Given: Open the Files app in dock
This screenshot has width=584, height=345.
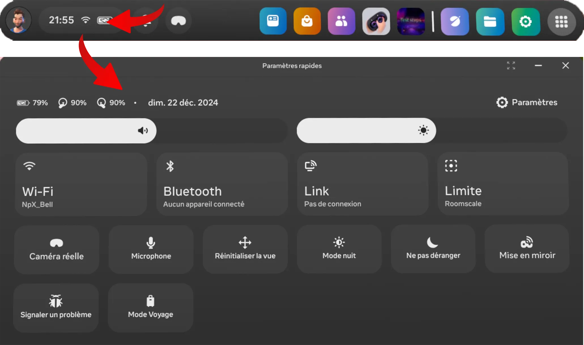Looking at the screenshot, I should coord(490,22).
